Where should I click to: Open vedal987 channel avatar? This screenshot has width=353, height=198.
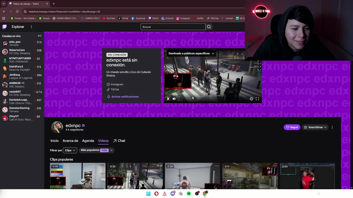coord(5,93)
